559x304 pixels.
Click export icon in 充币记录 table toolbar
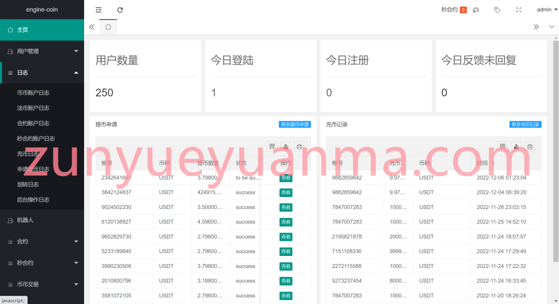coord(516,146)
